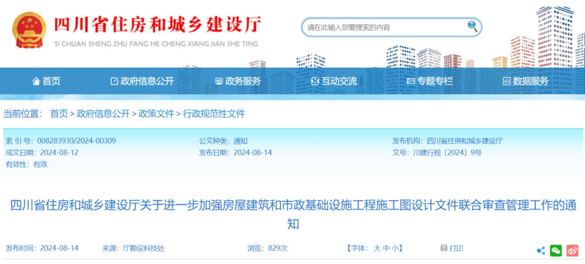Image resolution: width=585 pixels, height=264 pixels.
Task: Click the 有效性 value 有效
Action: [40, 164]
